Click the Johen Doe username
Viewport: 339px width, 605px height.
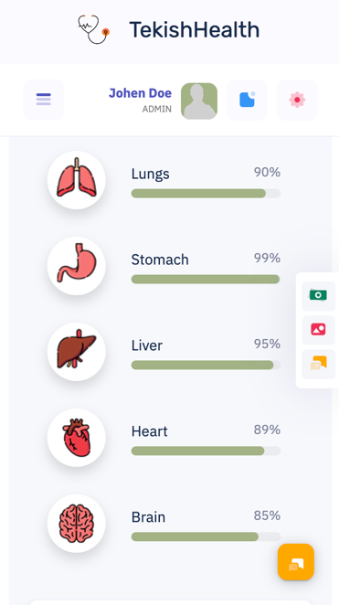[140, 93]
